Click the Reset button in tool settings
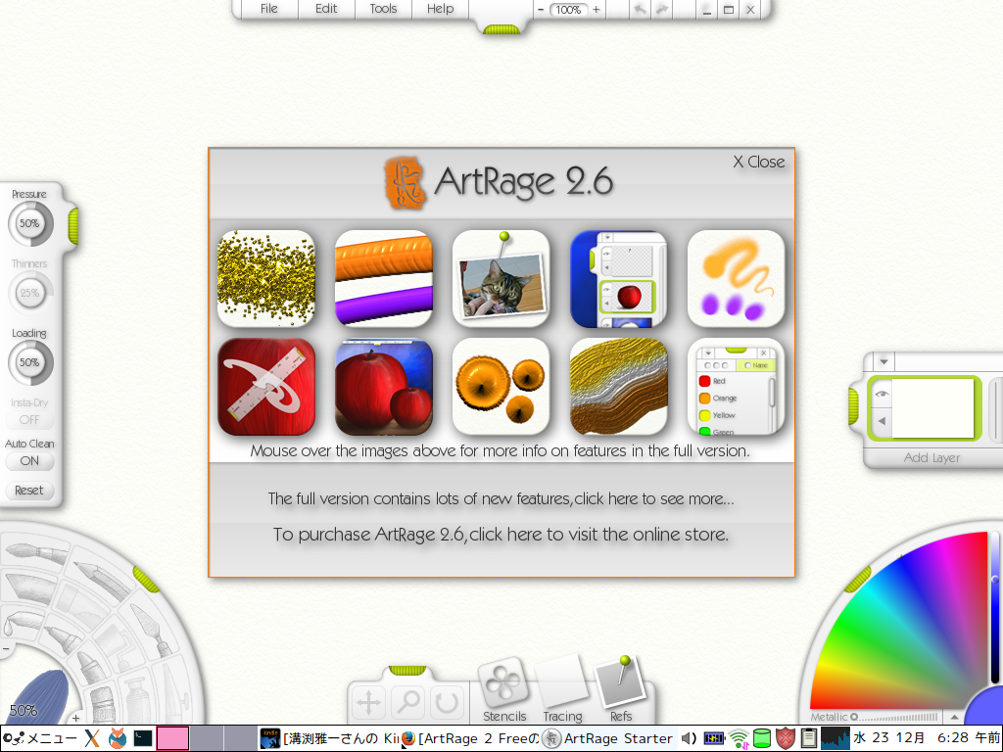Screen dimensions: 1003x752 point(29,491)
